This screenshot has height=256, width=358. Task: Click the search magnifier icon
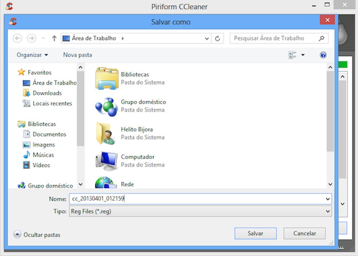(x=322, y=38)
